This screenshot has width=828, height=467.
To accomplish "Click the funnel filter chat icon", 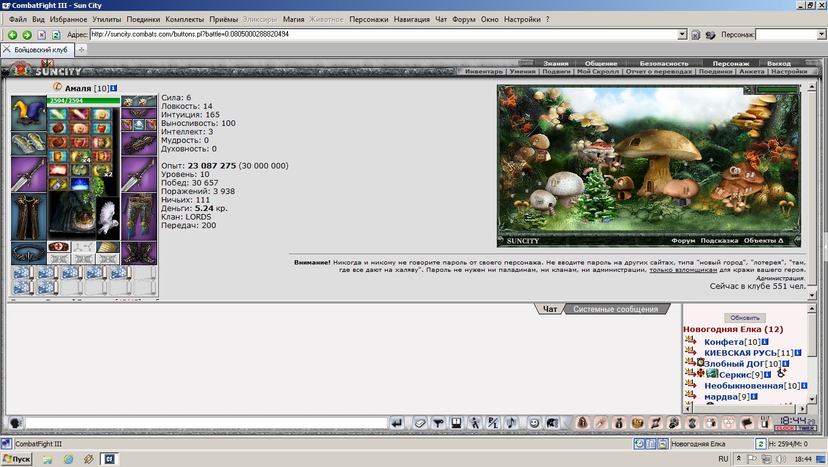I will tap(438, 423).
